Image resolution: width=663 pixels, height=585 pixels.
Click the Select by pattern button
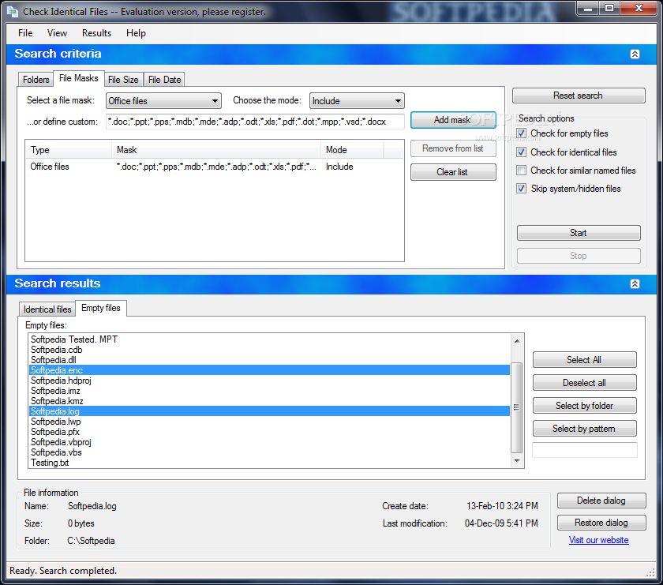click(584, 429)
